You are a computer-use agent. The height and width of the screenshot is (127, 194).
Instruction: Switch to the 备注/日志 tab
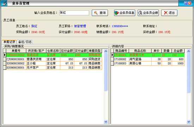25,42
